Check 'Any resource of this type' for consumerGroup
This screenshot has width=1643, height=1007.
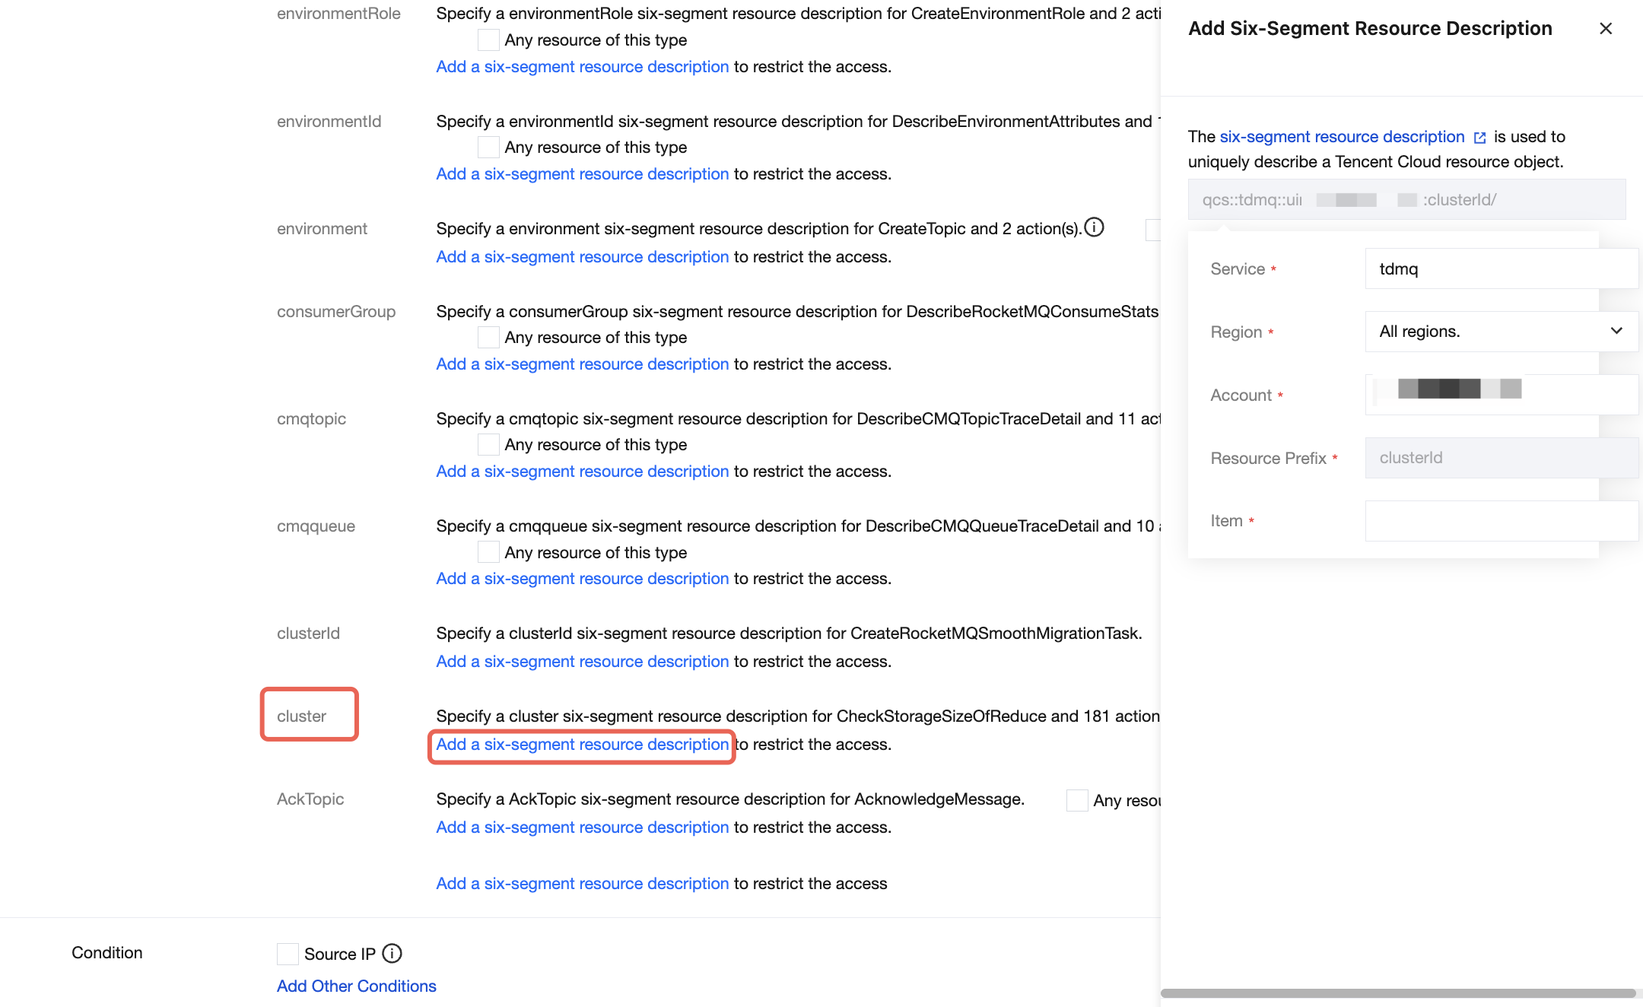point(488,337)
